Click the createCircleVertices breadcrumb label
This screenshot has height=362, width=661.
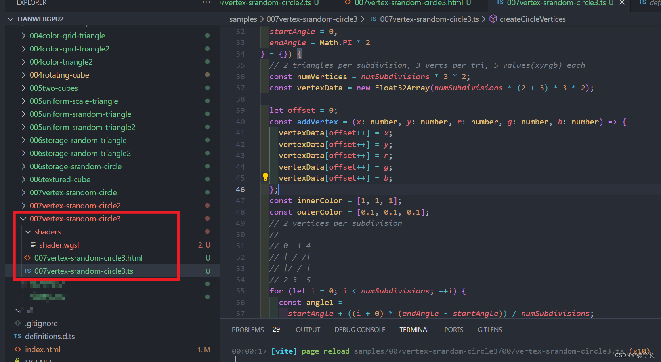pyautogui.click(x=533, y=19)
